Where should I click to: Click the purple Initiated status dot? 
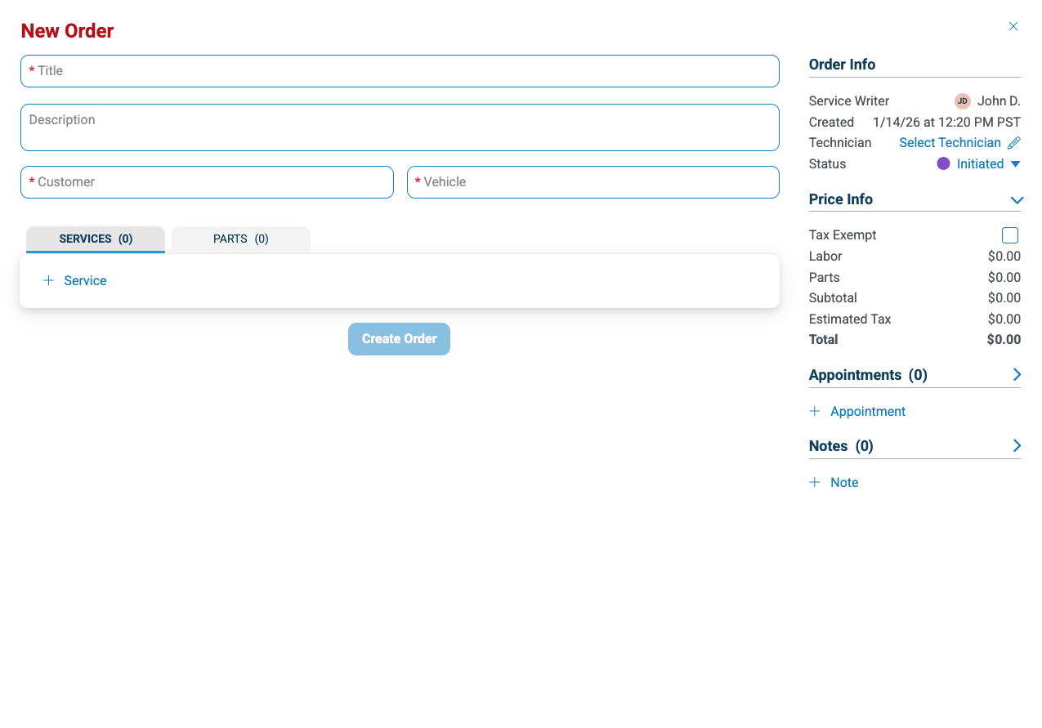point(943,163)
